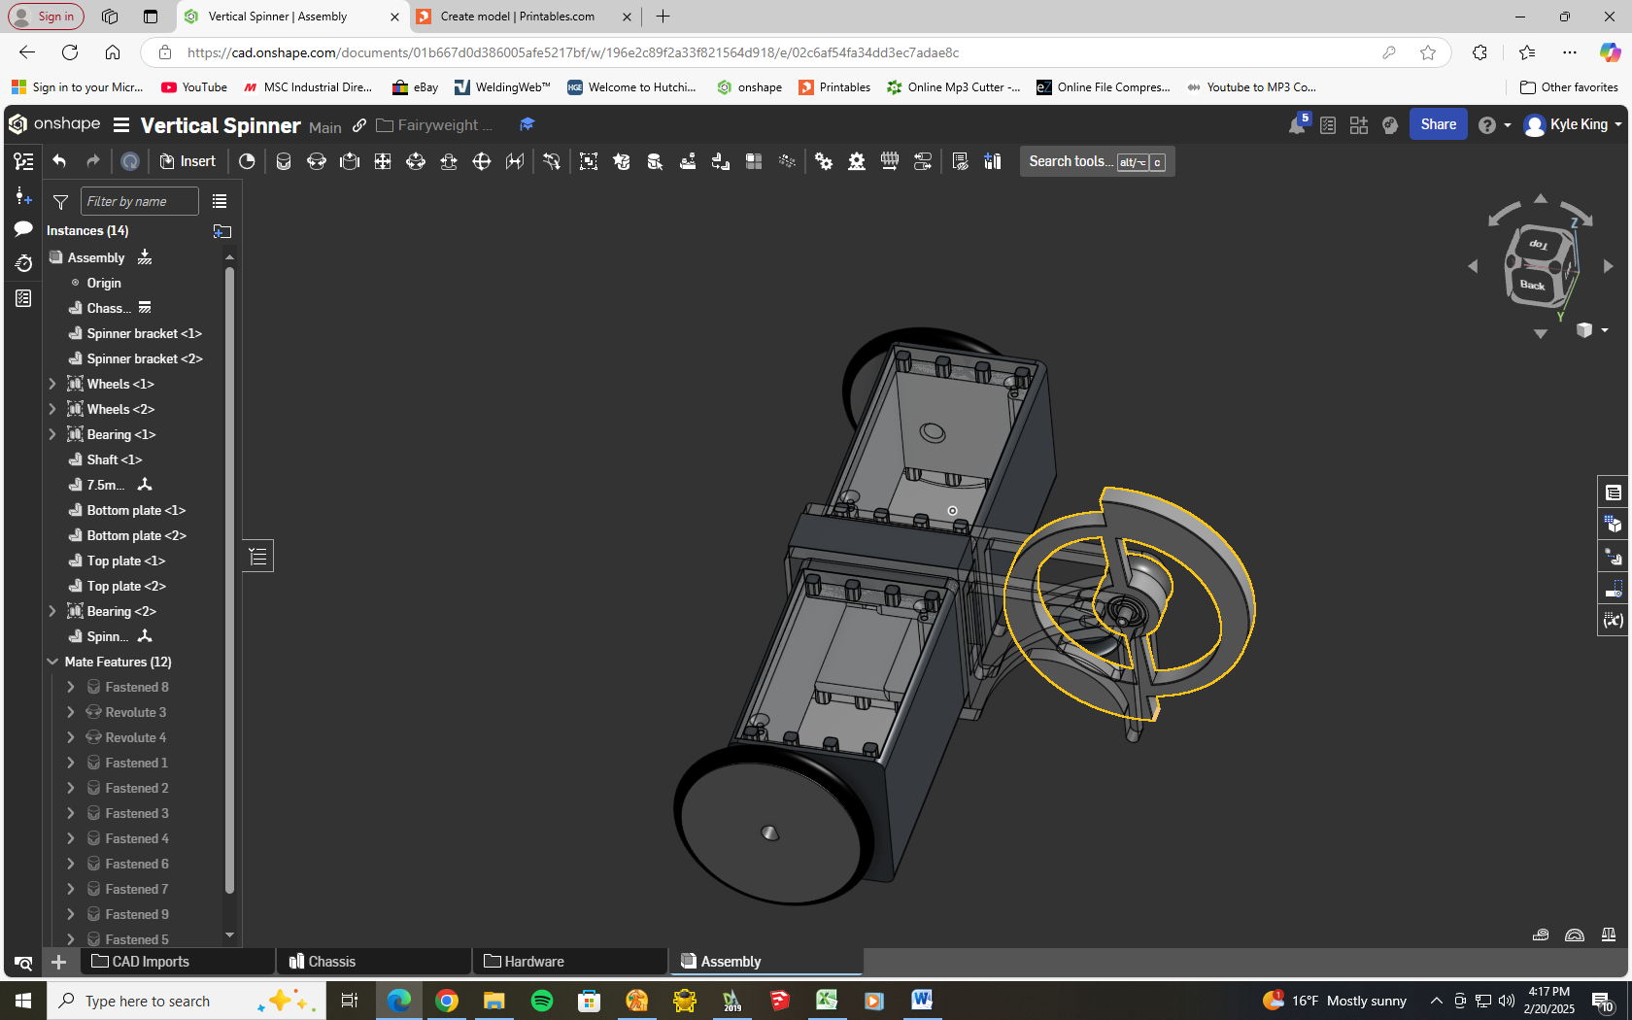Expand the Wheels <1> subassembly

coord(52,384)
